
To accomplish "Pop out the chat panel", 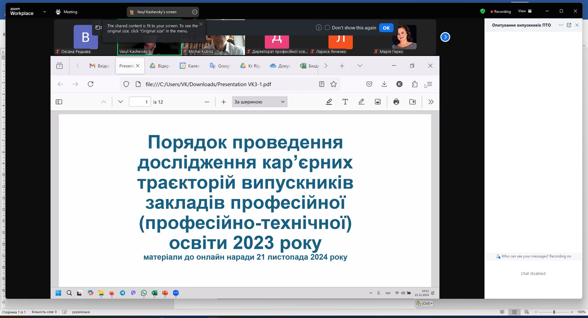I will (x=569, y=25).
